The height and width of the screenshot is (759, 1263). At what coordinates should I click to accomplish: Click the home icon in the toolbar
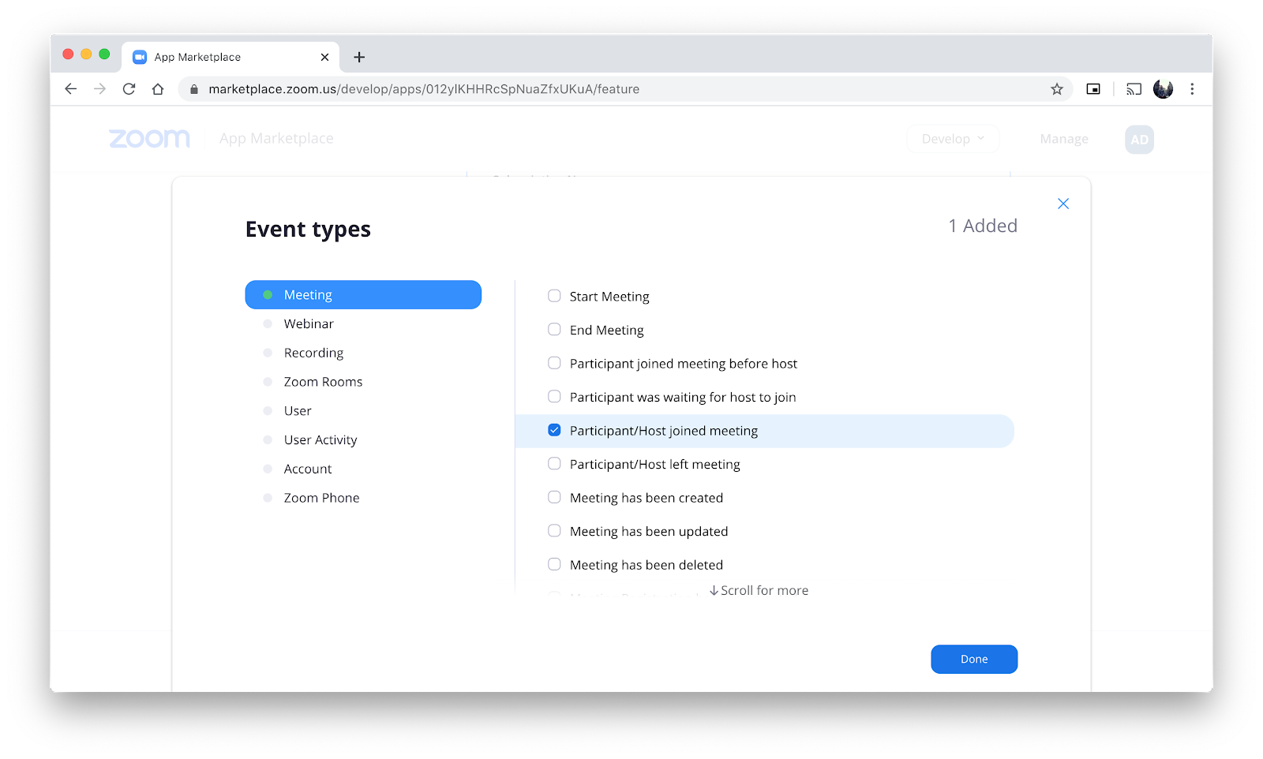click(158, 89)
